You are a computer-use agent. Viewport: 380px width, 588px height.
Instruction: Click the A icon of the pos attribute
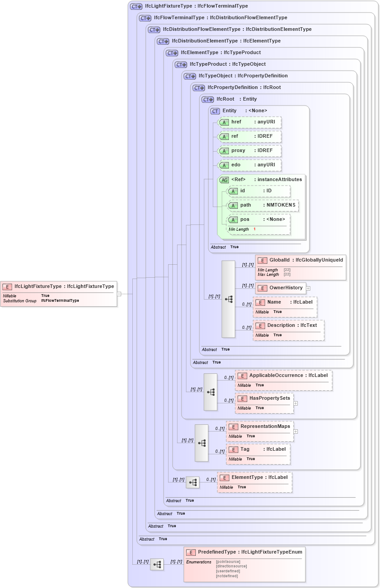(233, 219)
